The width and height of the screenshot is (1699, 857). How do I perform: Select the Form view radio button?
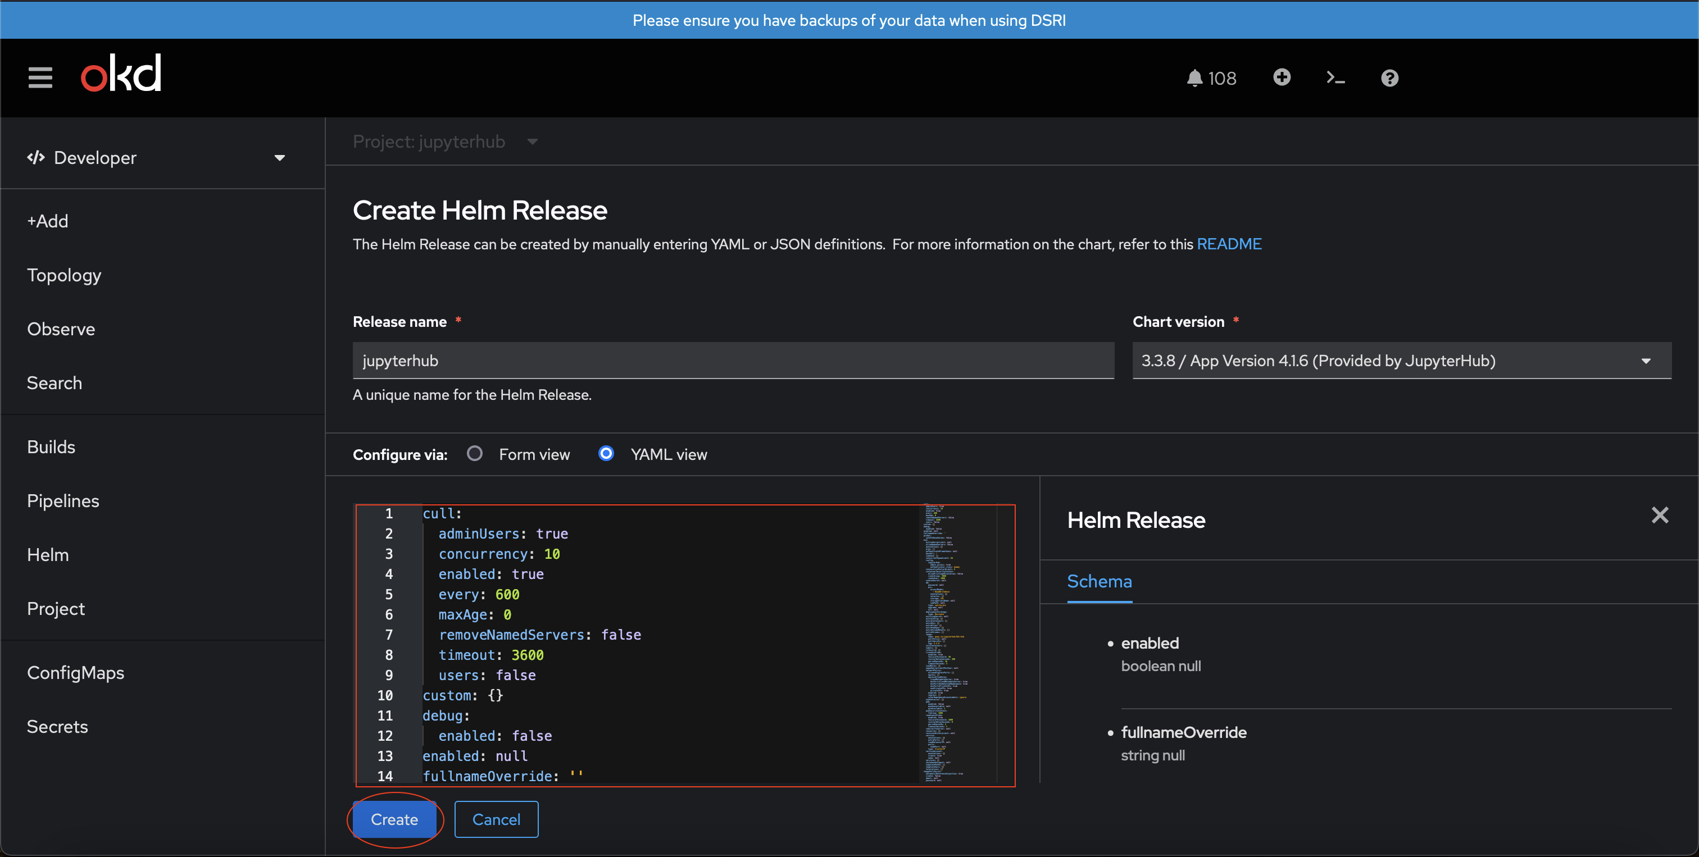click(x=474, y=454)
